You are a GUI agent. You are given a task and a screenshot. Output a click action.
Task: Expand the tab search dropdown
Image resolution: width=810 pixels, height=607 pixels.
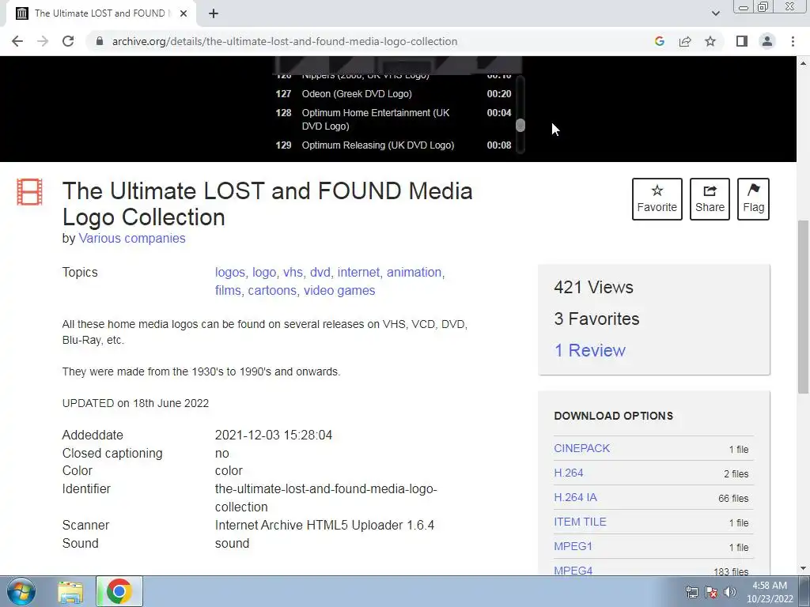(x=715, y=13)
